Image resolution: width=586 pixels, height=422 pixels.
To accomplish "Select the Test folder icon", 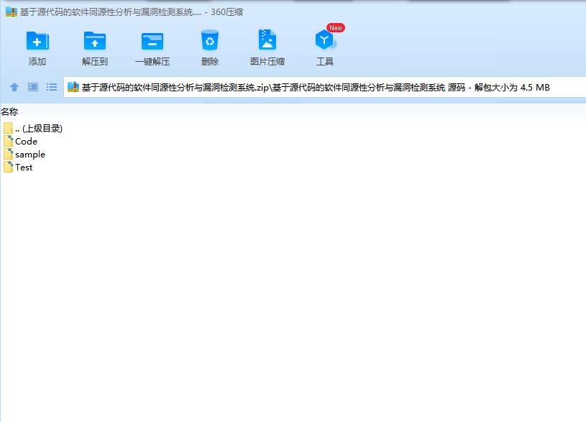I will pos(8,167).
